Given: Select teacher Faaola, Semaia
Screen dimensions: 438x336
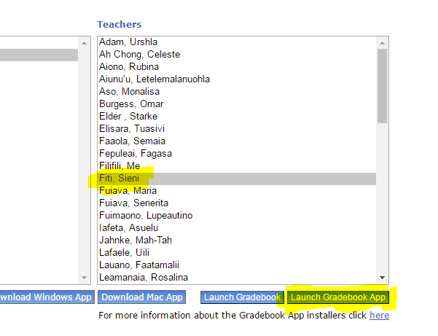Looking at the screenshot, I should point(237,141).
